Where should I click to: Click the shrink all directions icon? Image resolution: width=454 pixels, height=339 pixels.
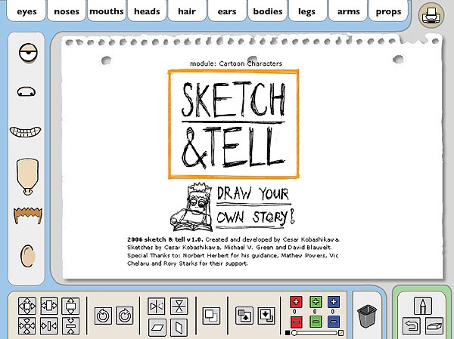point(27,326)
